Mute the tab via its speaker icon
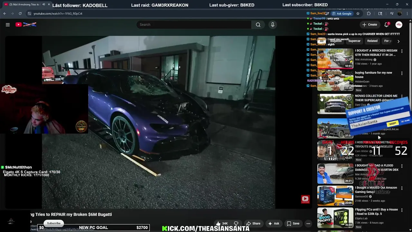This screenshot has width=412, height=232. click(x=43, y=5)
